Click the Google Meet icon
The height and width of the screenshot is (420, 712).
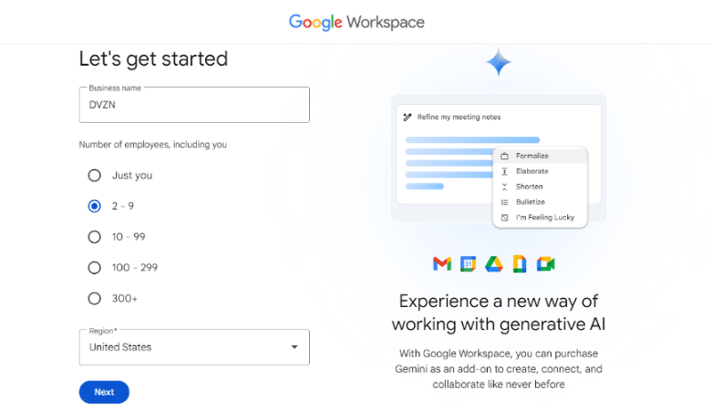coord(545,264)
